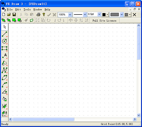This screenshot has height=127, width=142.
Task: Click the vertical scrollbar down arrow
Action: [x=139, y=115]
